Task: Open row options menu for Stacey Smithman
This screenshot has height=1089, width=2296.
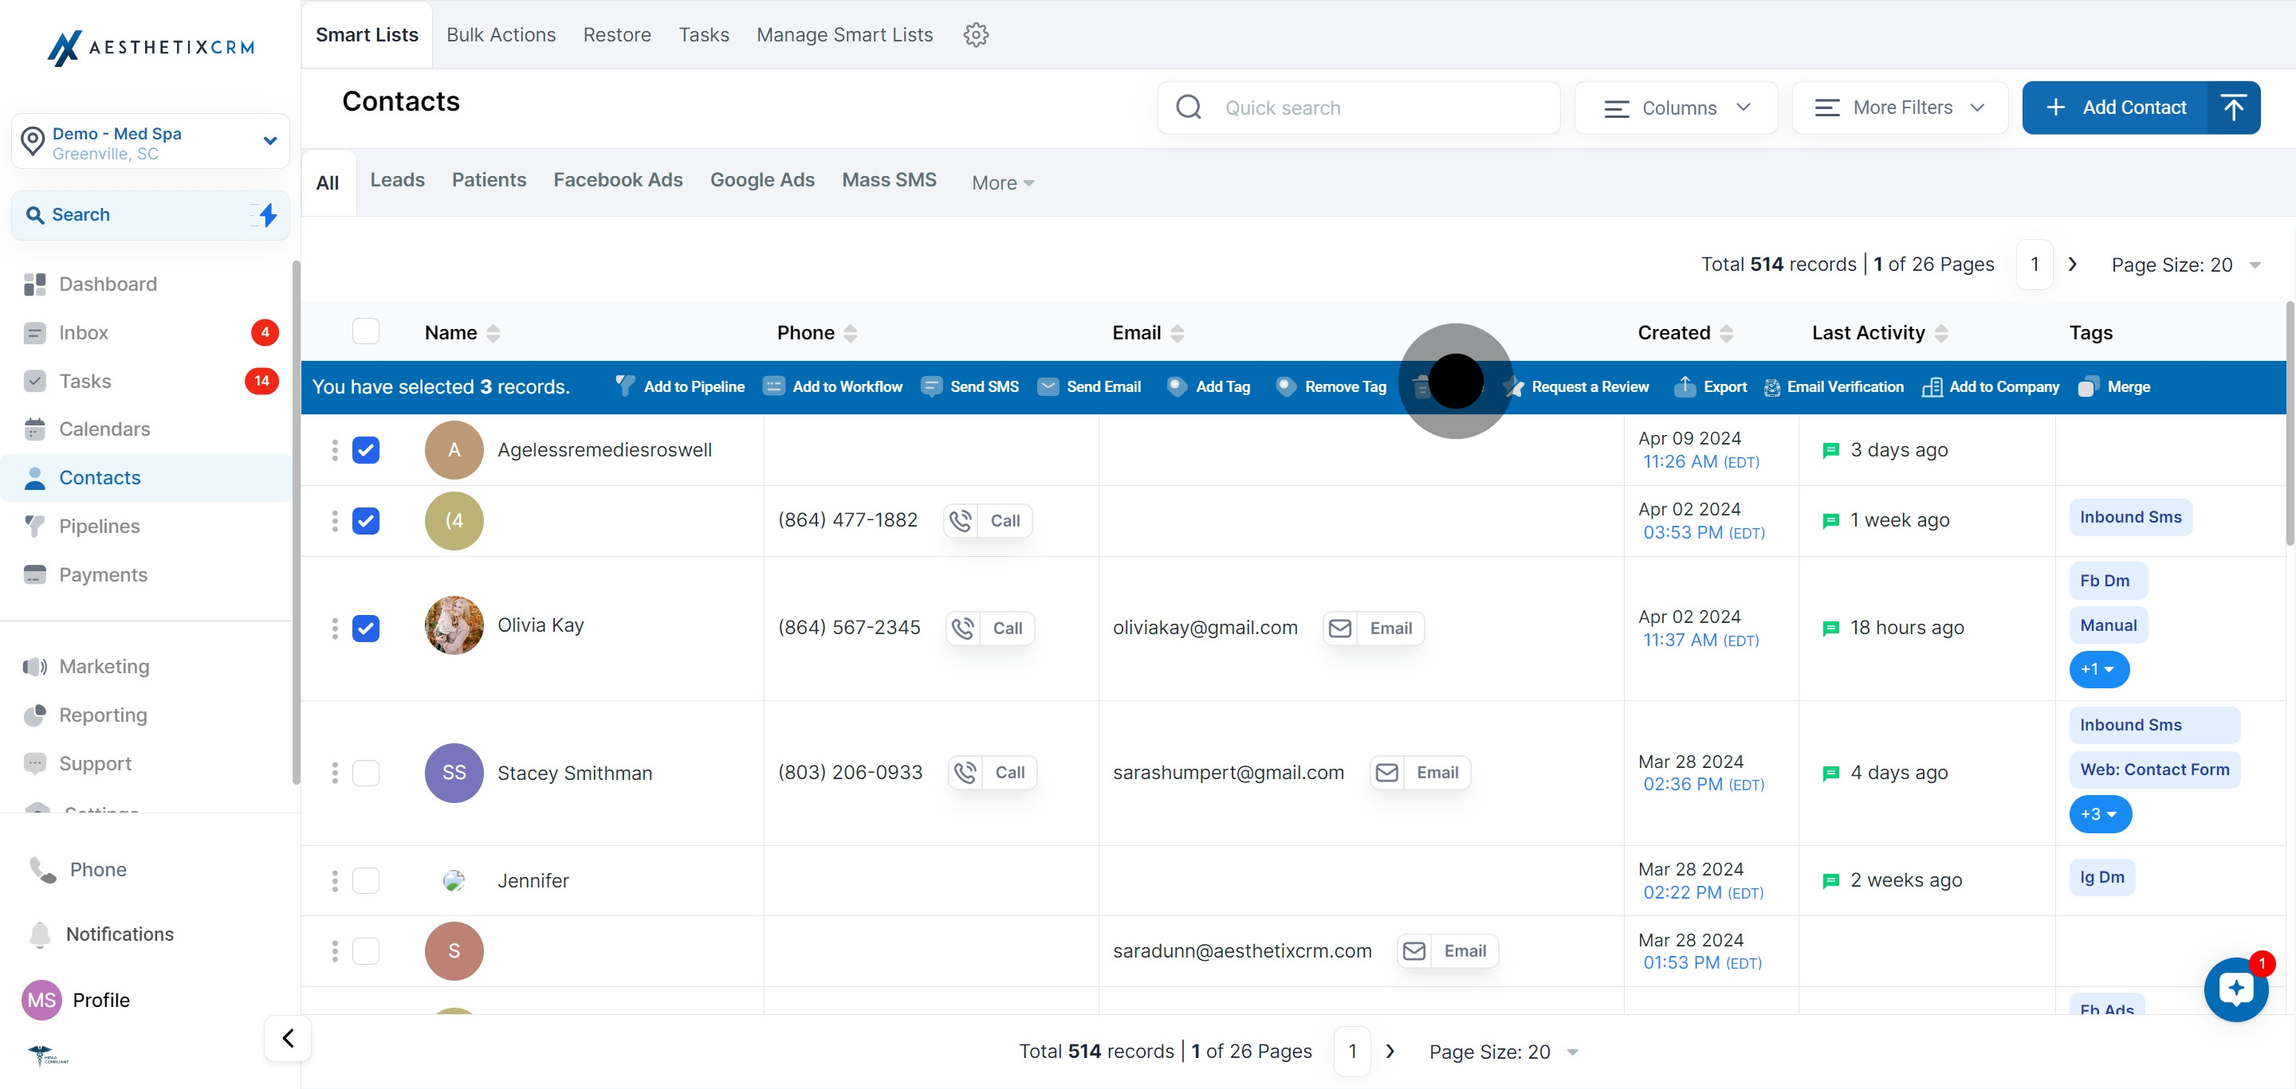Action: [335, 773]
